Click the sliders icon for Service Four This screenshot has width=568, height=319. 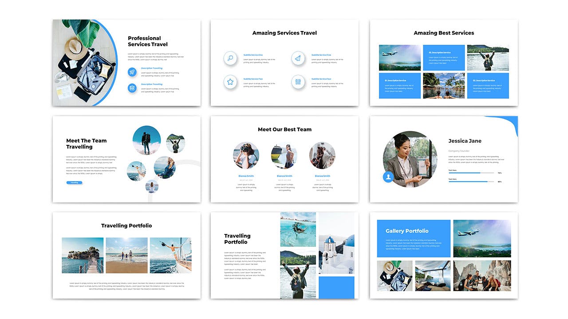coord(298,82)
